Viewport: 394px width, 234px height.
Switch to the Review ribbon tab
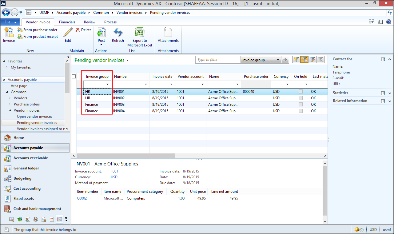[90, 22]
